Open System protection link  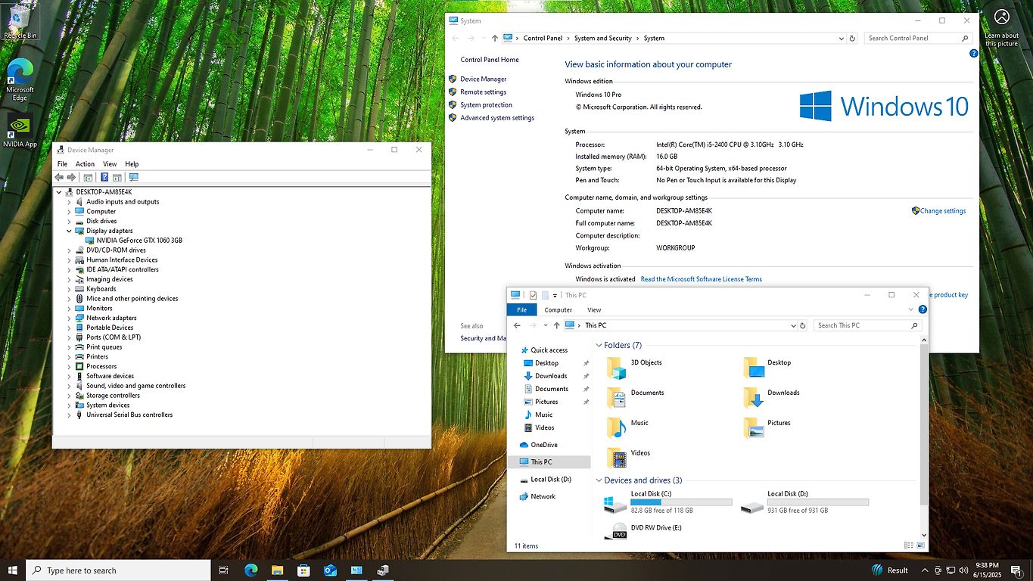(x=486, y=105)
